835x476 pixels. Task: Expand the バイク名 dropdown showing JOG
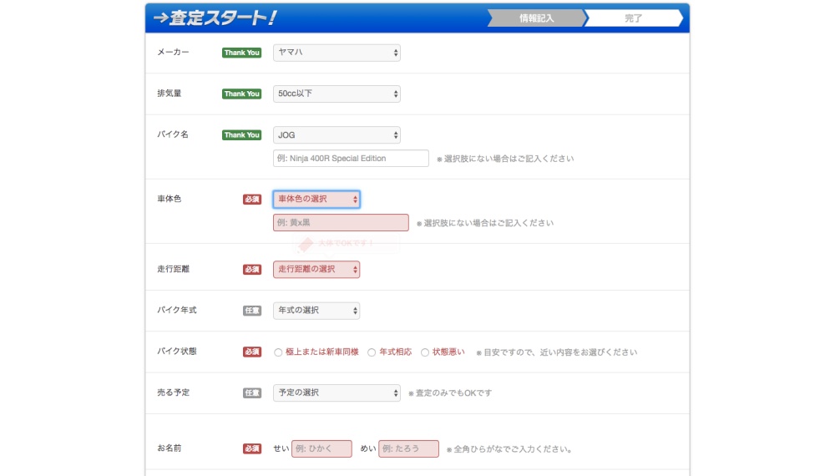pos(337,134)
